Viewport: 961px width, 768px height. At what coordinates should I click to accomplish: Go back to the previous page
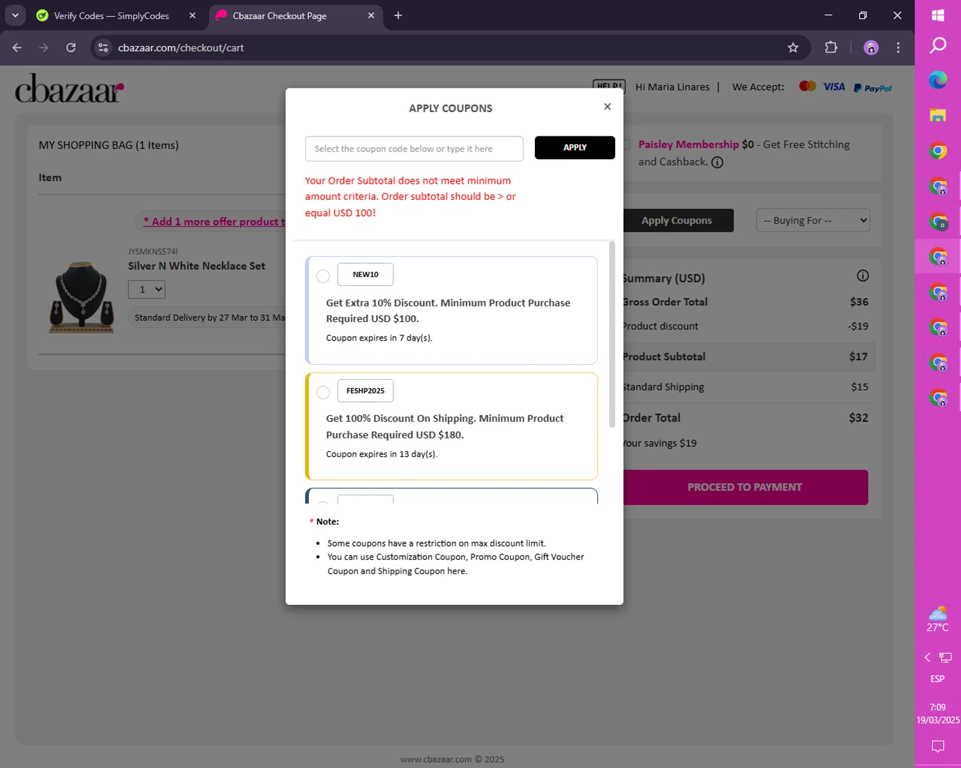[17, 47]
